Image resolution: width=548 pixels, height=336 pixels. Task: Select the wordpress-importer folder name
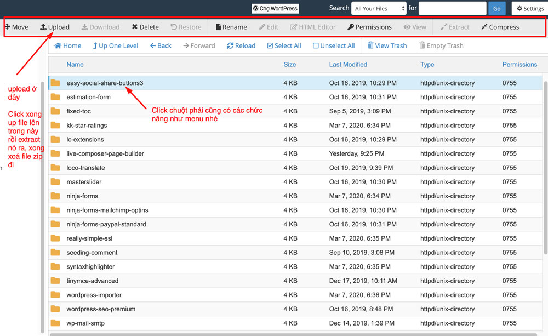click(x=94, y=295)
